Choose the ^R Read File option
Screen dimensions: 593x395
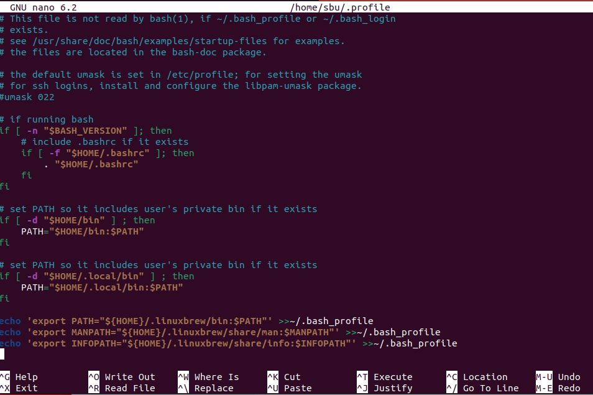point(122,388)
